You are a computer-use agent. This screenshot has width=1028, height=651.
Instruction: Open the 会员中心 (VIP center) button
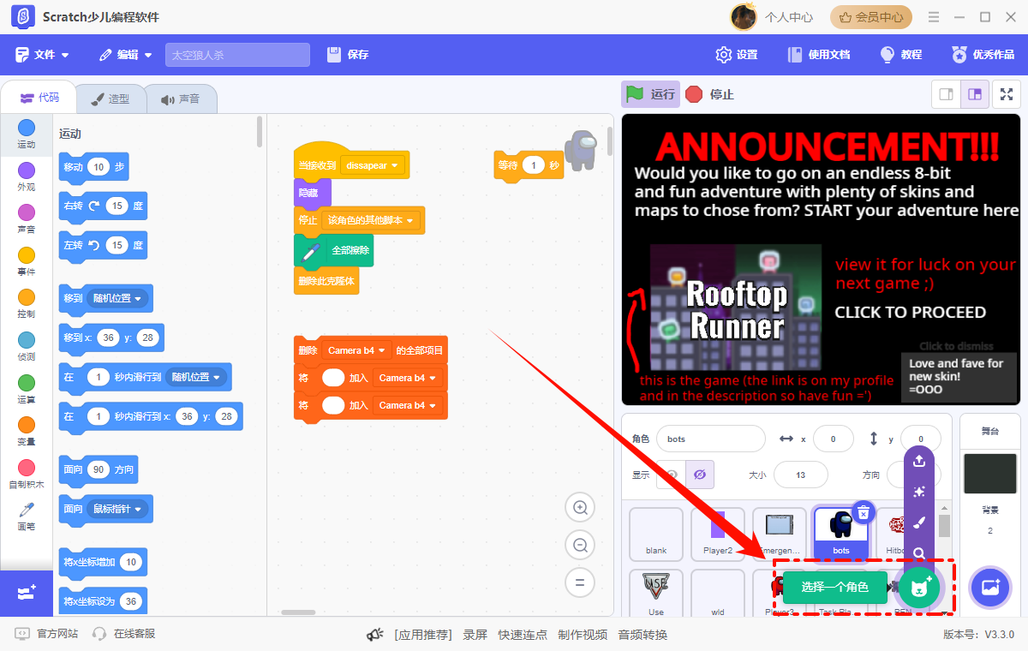click(x=871, y=17)
